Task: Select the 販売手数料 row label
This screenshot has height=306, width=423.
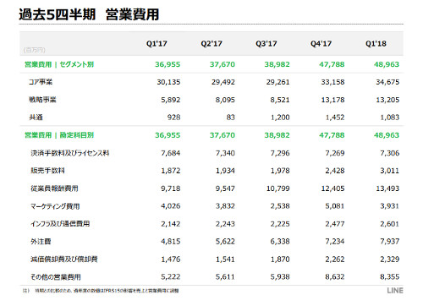Action: (47, 171)
